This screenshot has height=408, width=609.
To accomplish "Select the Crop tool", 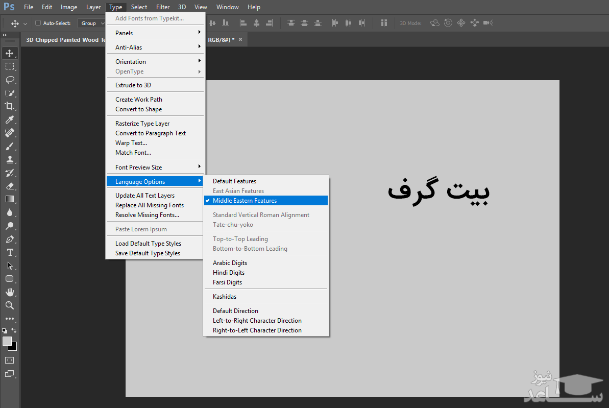I will [x=10, y=106].
